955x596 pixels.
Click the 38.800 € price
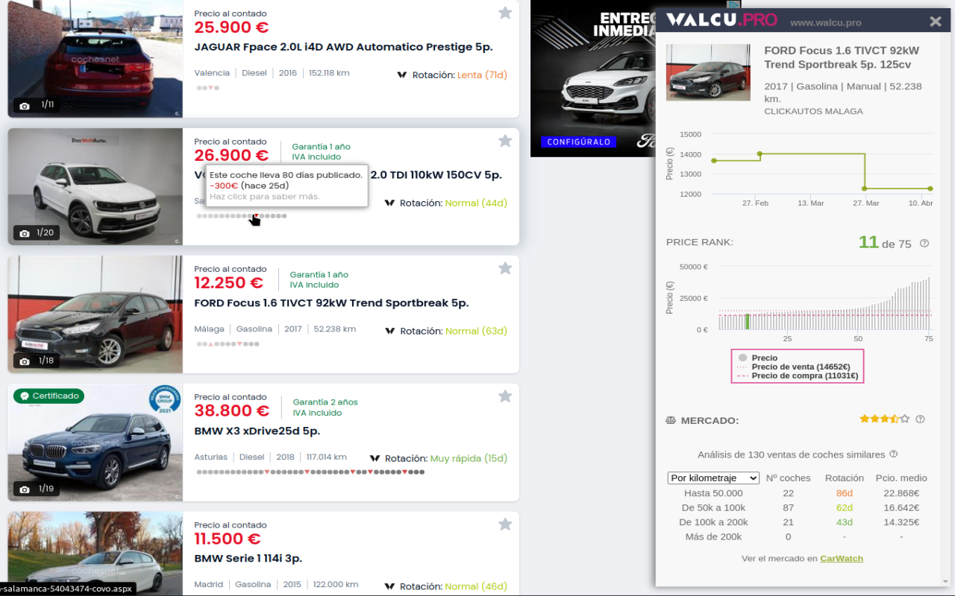(231, 410)
